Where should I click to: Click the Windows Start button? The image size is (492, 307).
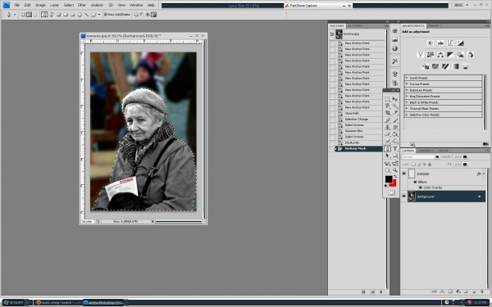click(x=15, y=303)
